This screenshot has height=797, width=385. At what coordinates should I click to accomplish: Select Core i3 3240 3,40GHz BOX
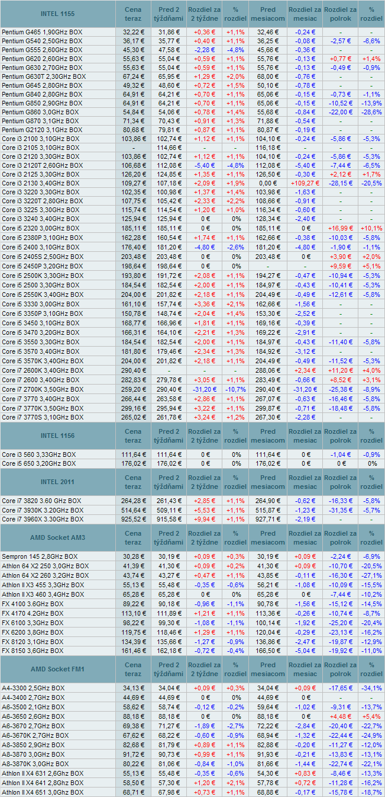(x=40, y=219)
